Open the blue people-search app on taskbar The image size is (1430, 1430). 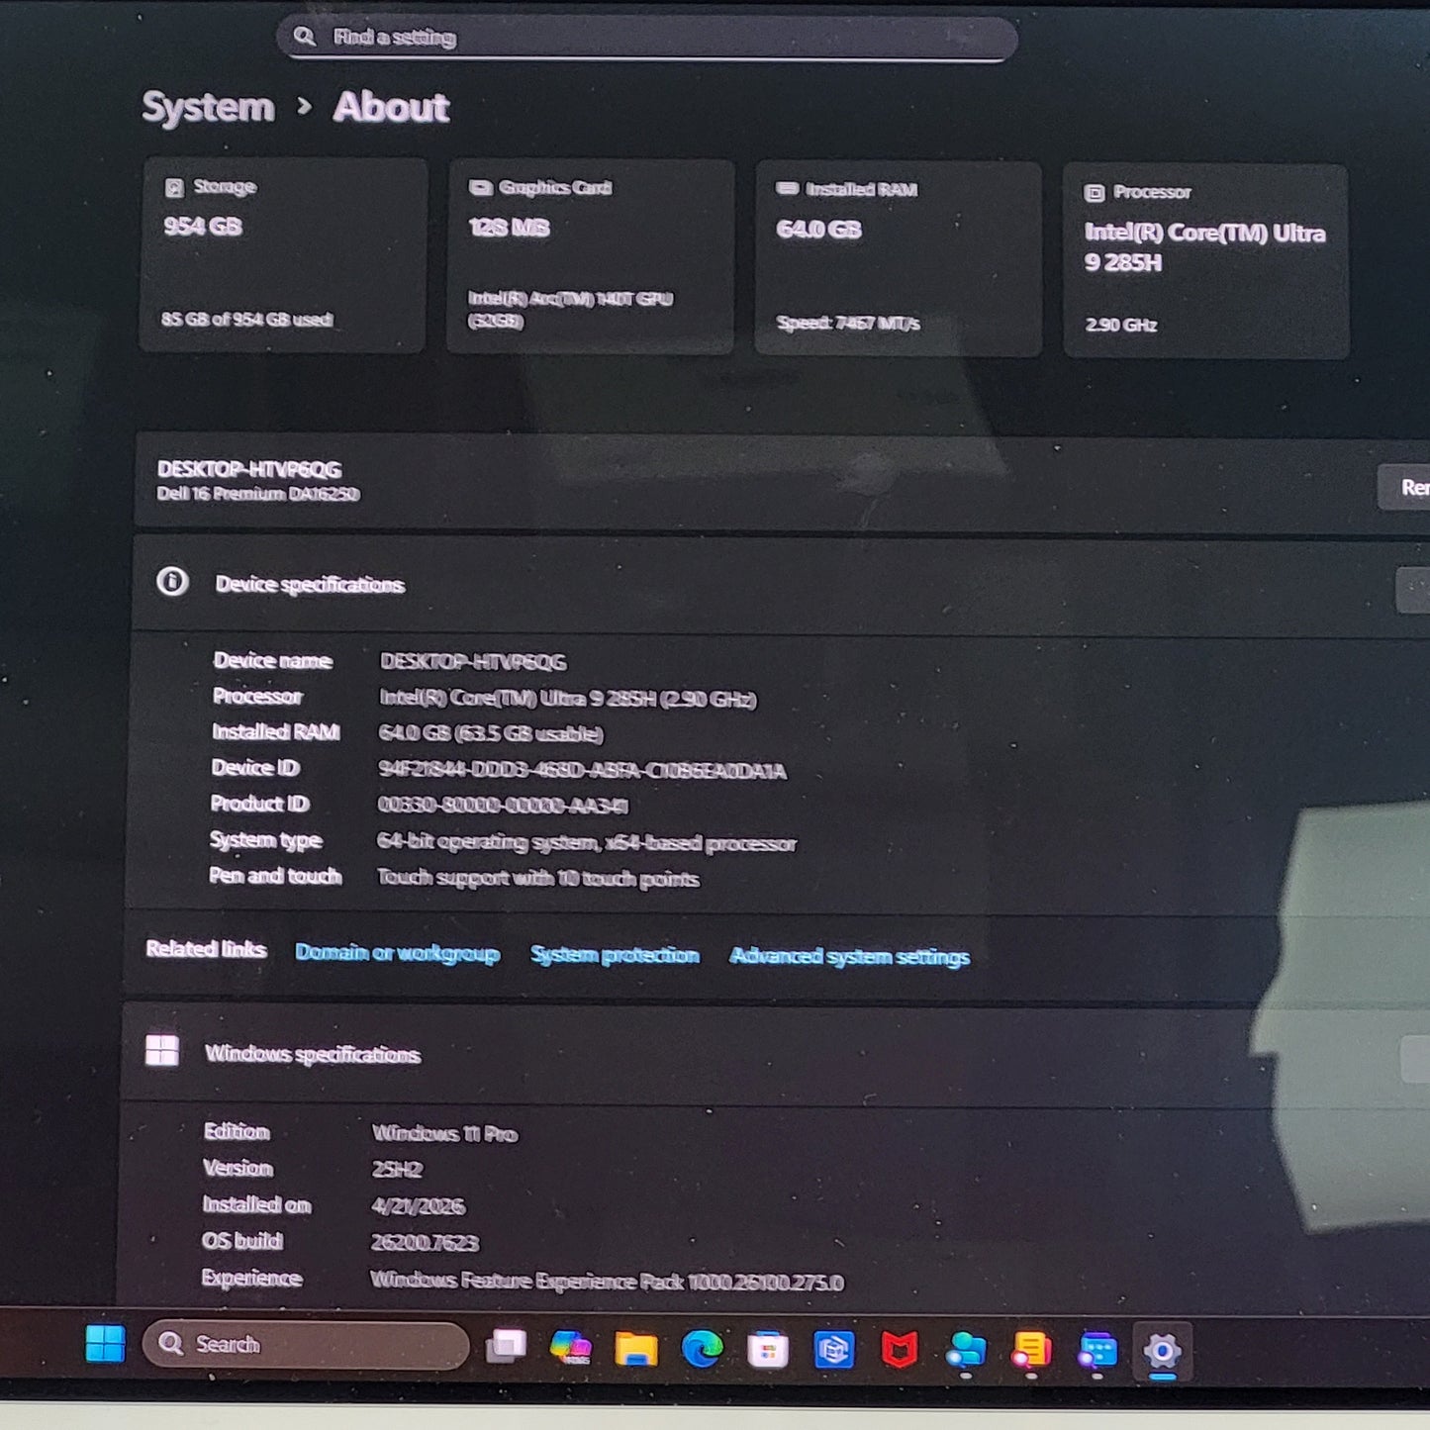point(966,1352)
